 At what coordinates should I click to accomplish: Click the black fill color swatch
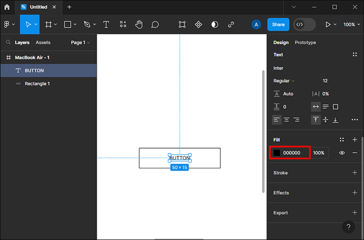(277, 153)
